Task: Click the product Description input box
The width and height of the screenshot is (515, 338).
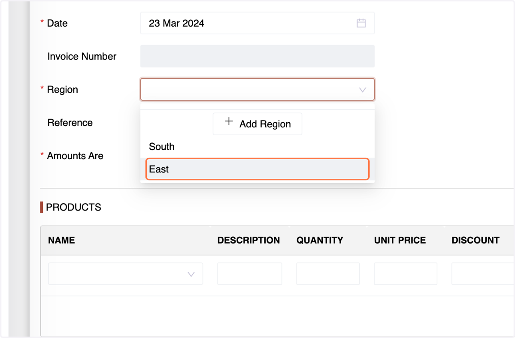Action: pyautogui.click(x=249, y=274)
